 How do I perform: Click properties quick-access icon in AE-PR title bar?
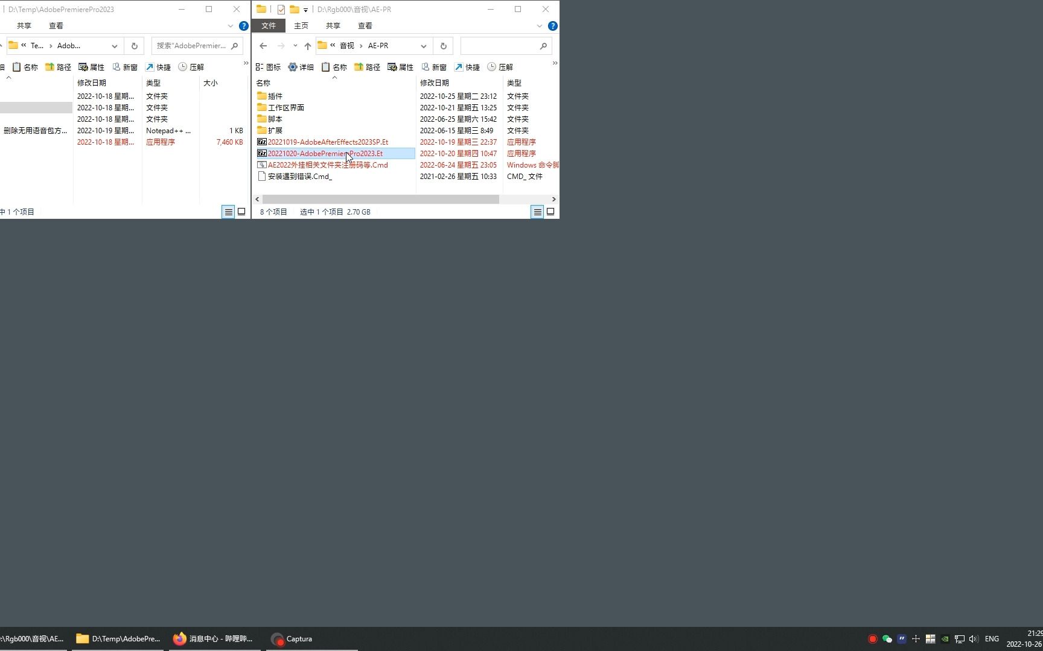(x=281, y=9)
